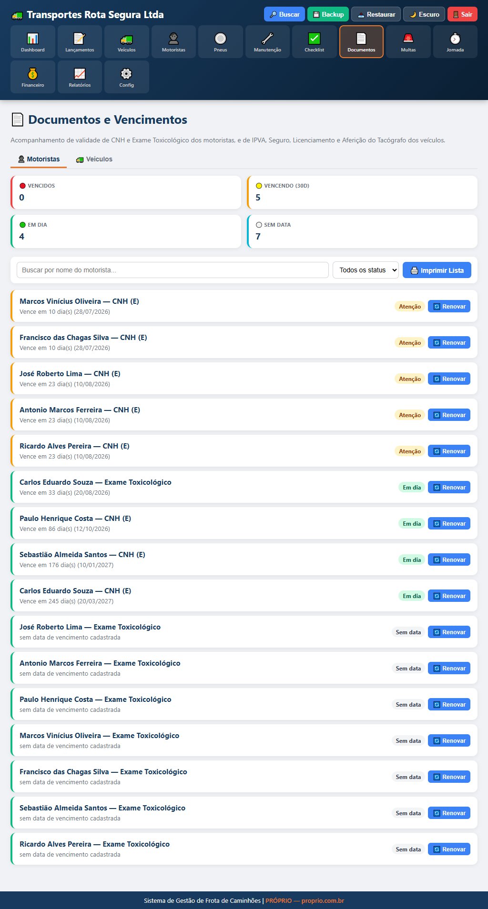This screenshot has width=488, height=909.
Task: Renew Ricardo Alves Pereira CNH (E)
Action: pyautogui.click(x=449, y=451)
